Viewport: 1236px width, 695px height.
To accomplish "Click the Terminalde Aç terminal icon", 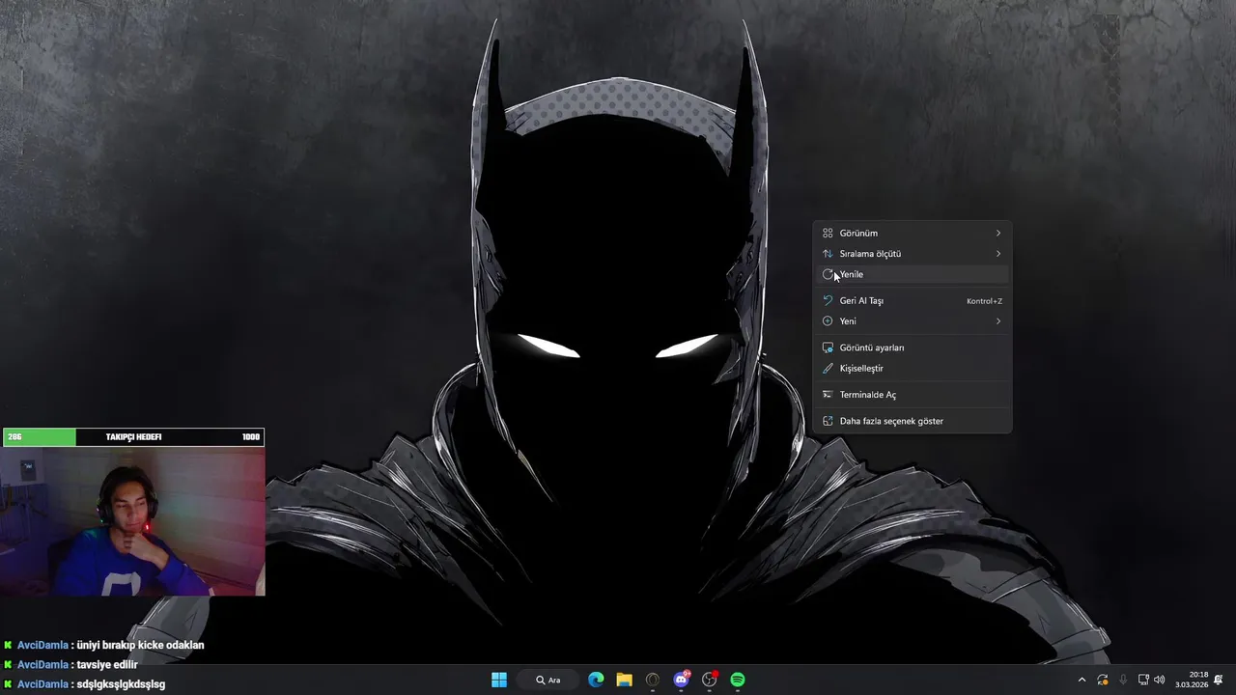I will (x=828, y=395).
